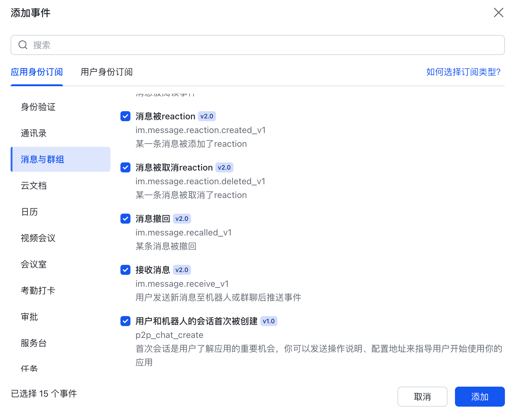Select 身份验证 category in sidebar

pos(38,107)
